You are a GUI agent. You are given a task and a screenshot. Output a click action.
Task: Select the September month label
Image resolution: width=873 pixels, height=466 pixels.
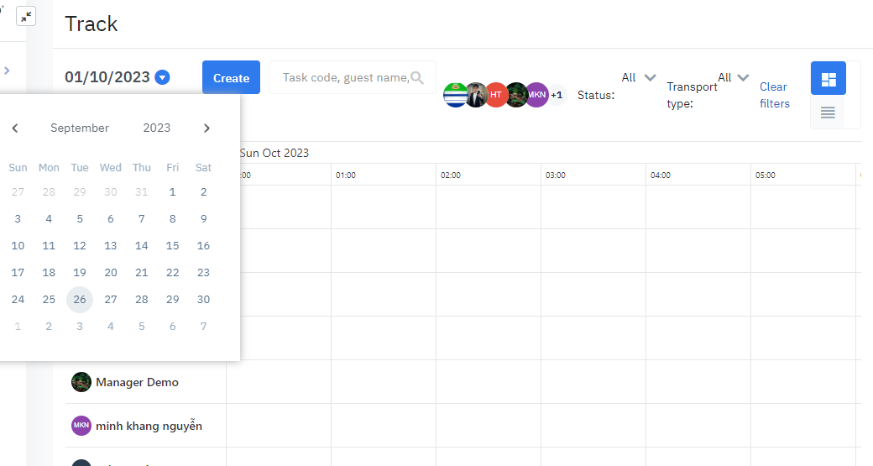point(80,128)
